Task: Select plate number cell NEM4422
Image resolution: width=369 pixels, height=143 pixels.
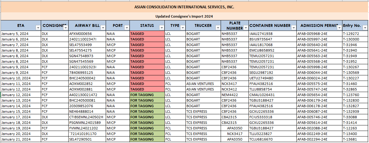Action: (x=229, y=95)
